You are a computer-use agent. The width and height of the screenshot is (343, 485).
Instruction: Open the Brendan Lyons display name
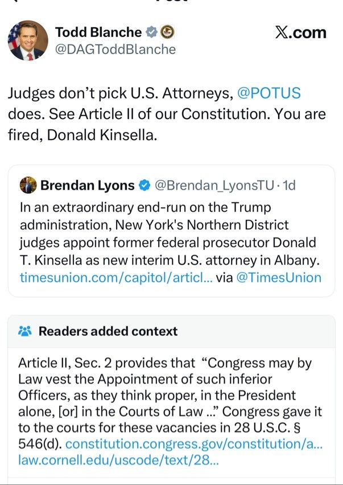tap(88, 185)
